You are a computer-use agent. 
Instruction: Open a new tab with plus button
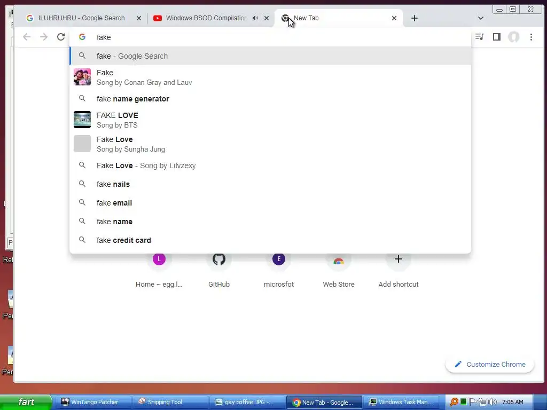point(415,18)
